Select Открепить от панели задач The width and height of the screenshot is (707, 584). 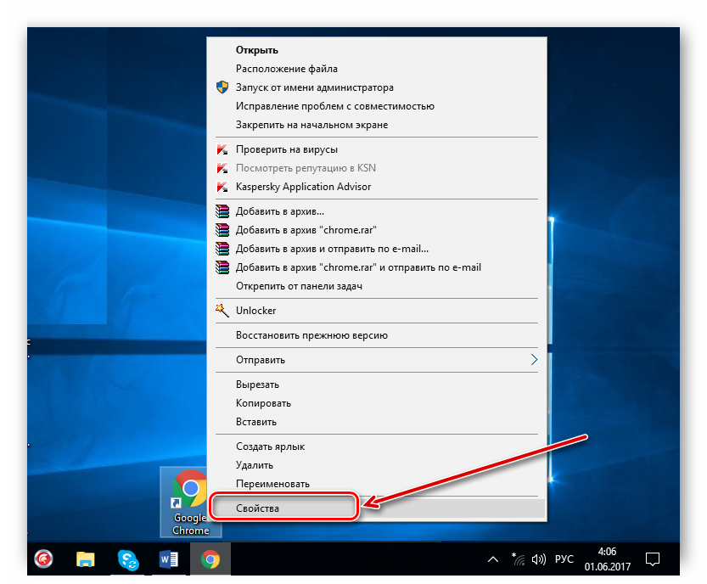[299, 286]
